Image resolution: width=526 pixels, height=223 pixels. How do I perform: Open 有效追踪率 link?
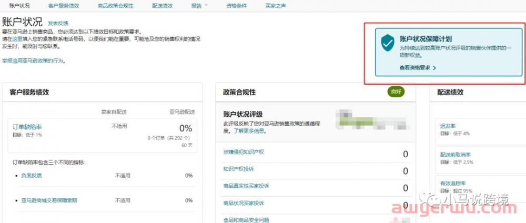click(x=453, y=184)
